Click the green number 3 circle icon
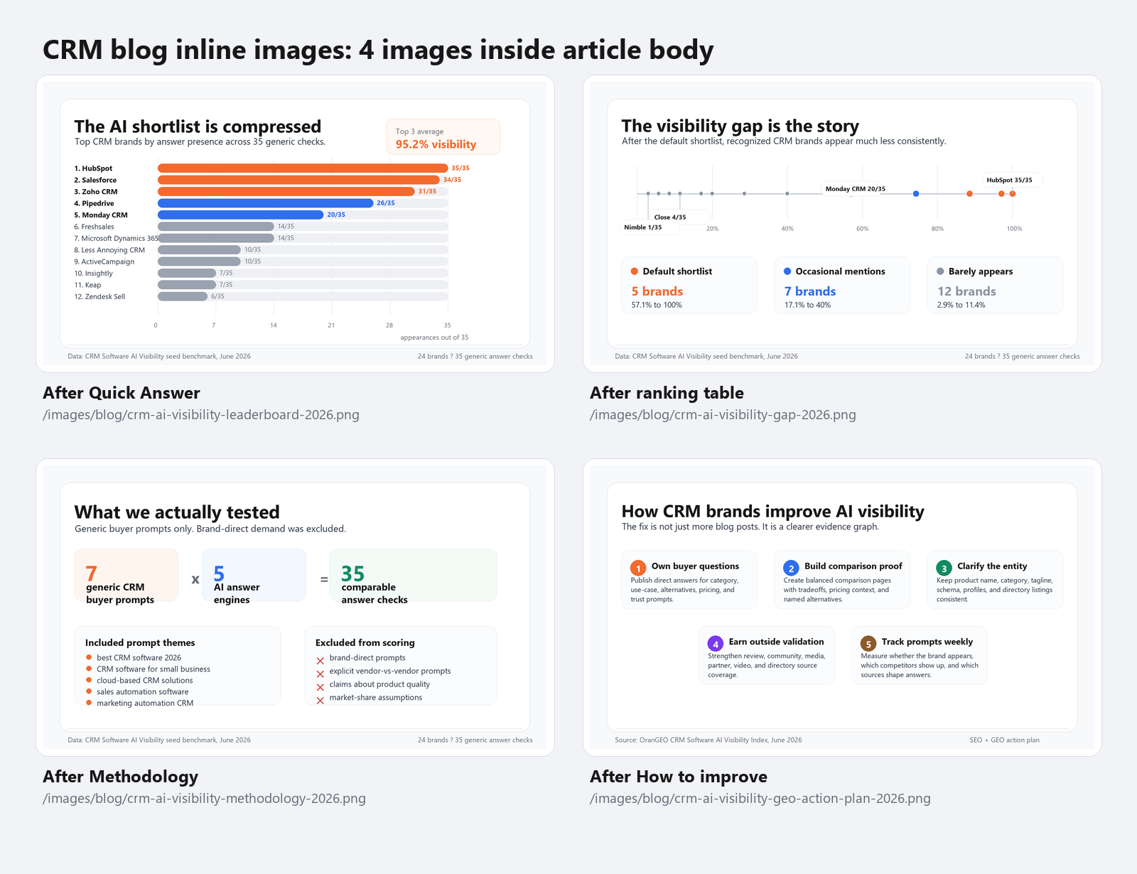The width and height of the screenshot is (1137, 874). click(944, 568)
